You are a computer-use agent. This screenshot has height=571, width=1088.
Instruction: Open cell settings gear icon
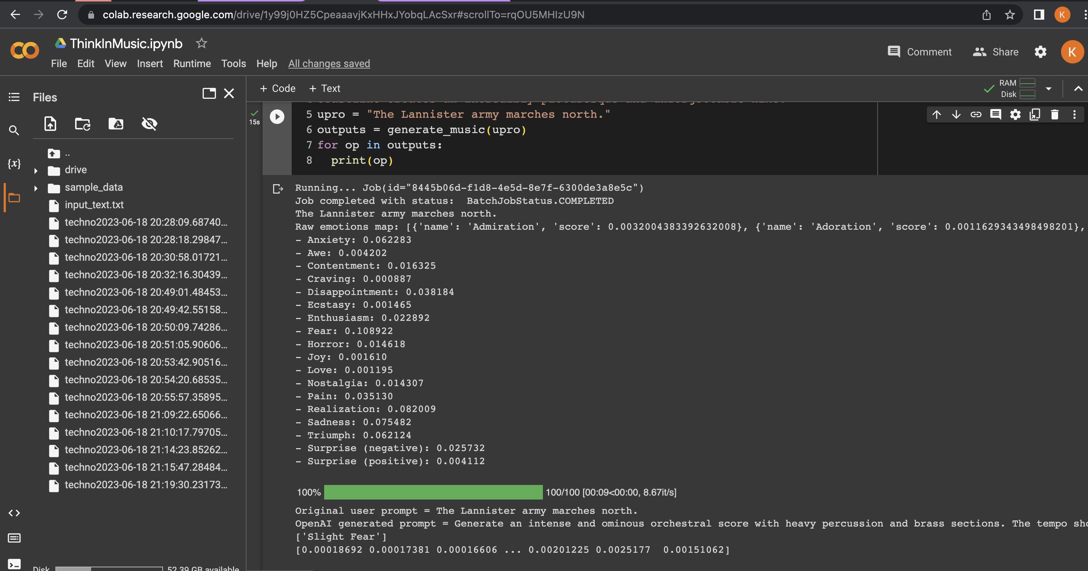click(x=1015, y=114)
